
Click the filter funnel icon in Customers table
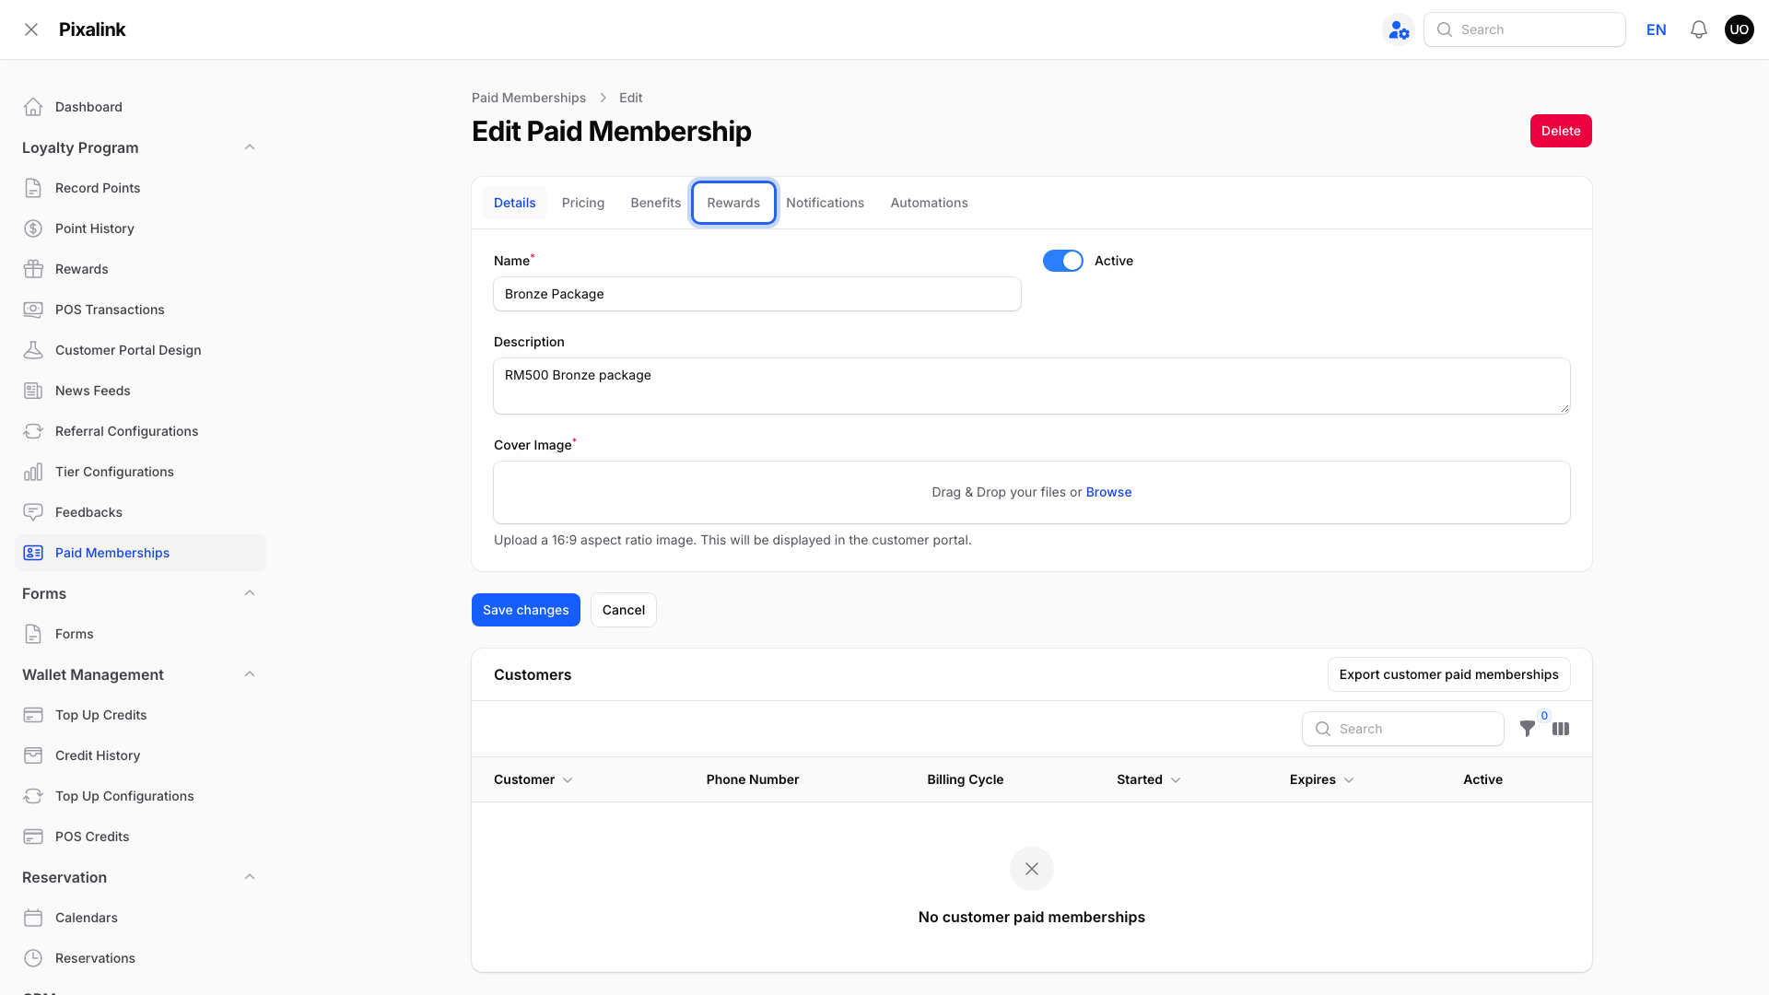tap(1528, 729)
